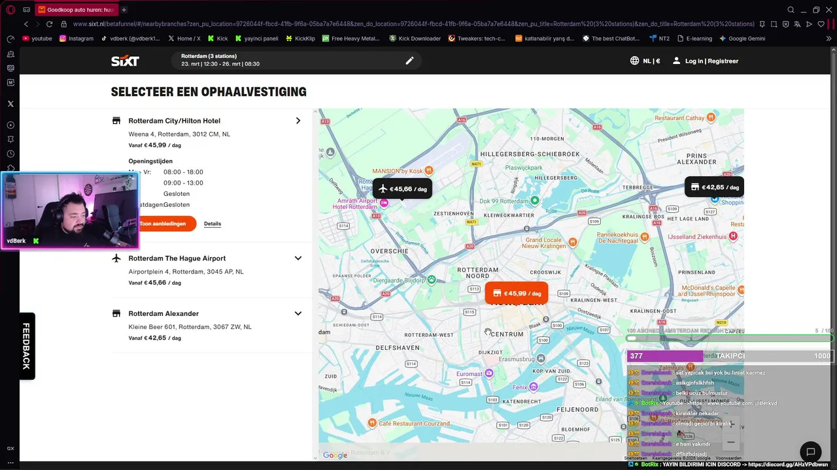Click the MANSION by Kösk map pin
The width and height of the screenshot is (837, 470).
[x=429, y=170]
